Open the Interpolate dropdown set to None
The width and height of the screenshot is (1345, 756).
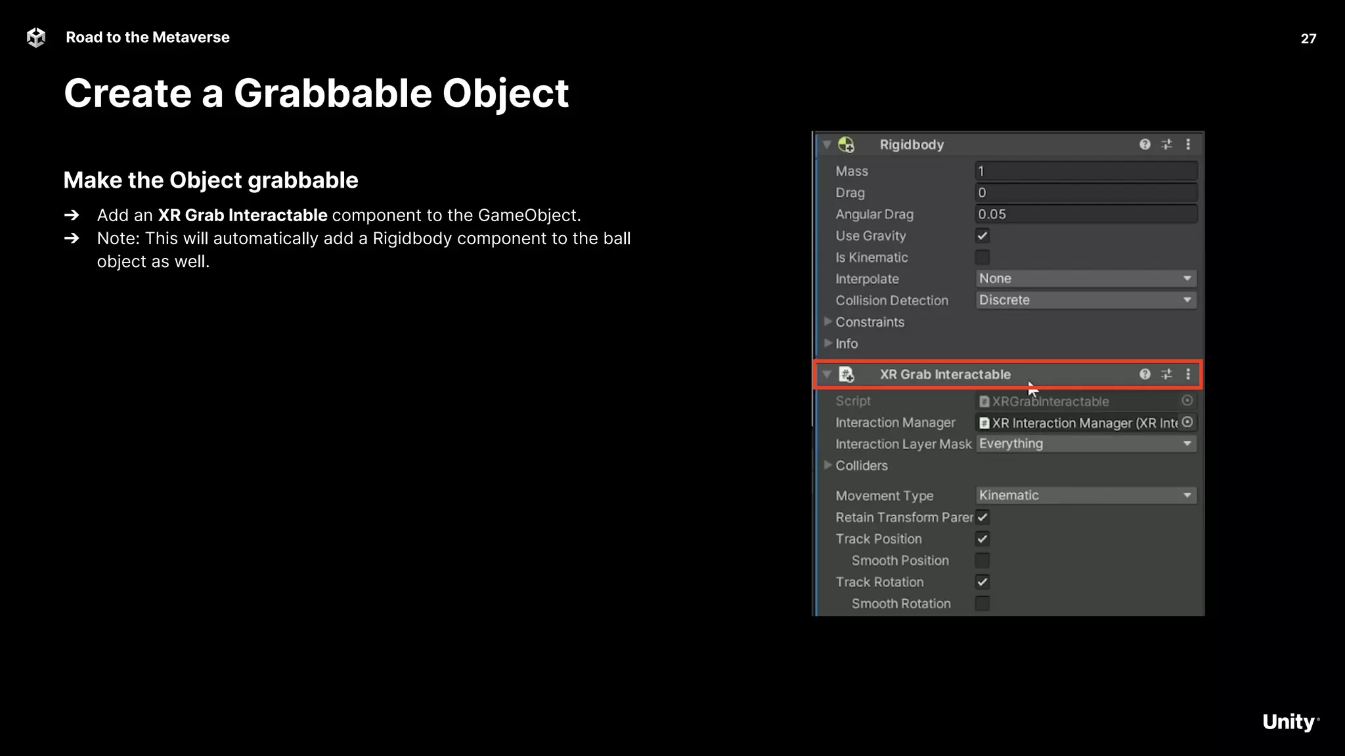click(1086, 278)
